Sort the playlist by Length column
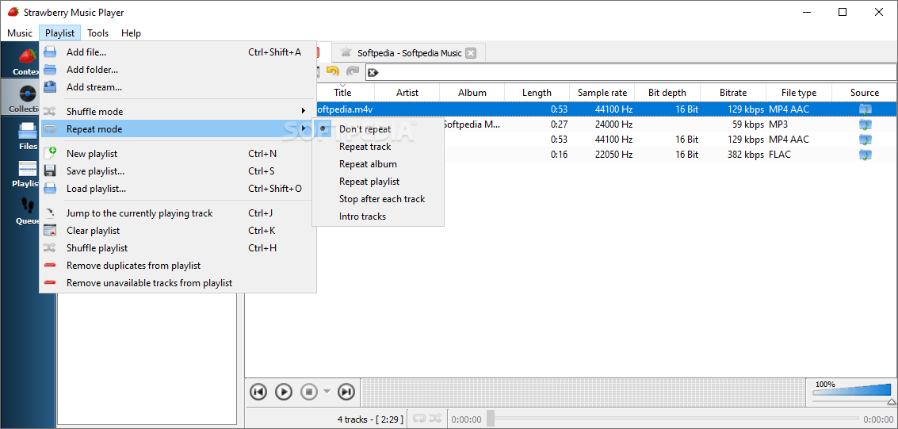The width and height of the screenshot is (898, 429). click(x=537, y=92)
